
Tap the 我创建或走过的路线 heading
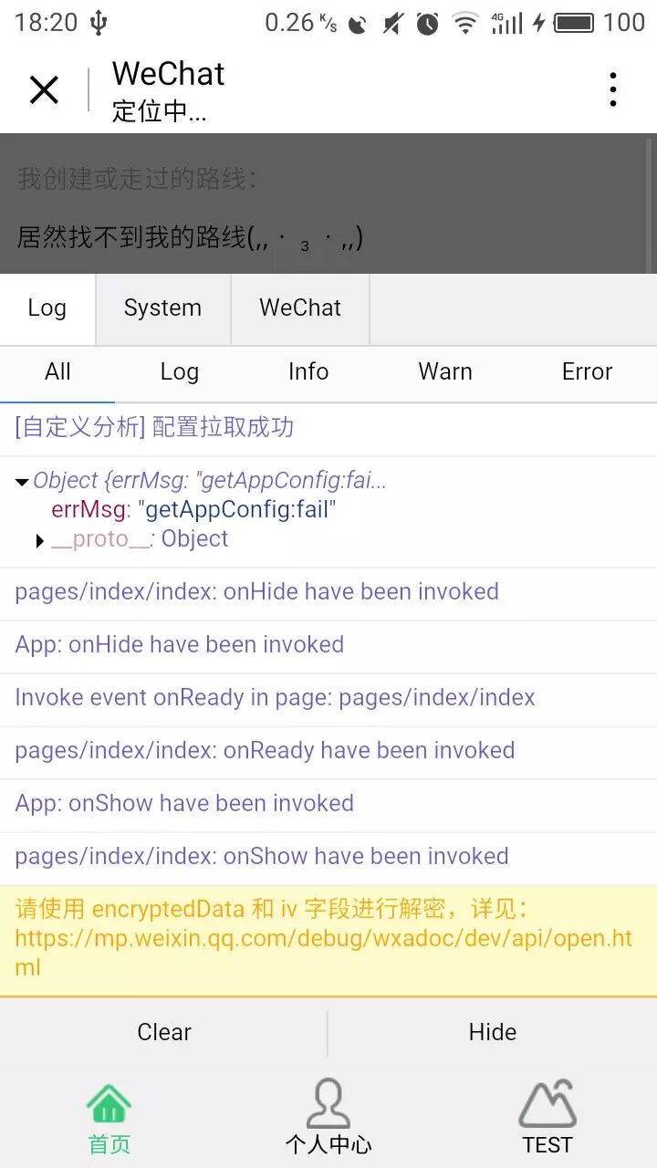coord(137,178)
